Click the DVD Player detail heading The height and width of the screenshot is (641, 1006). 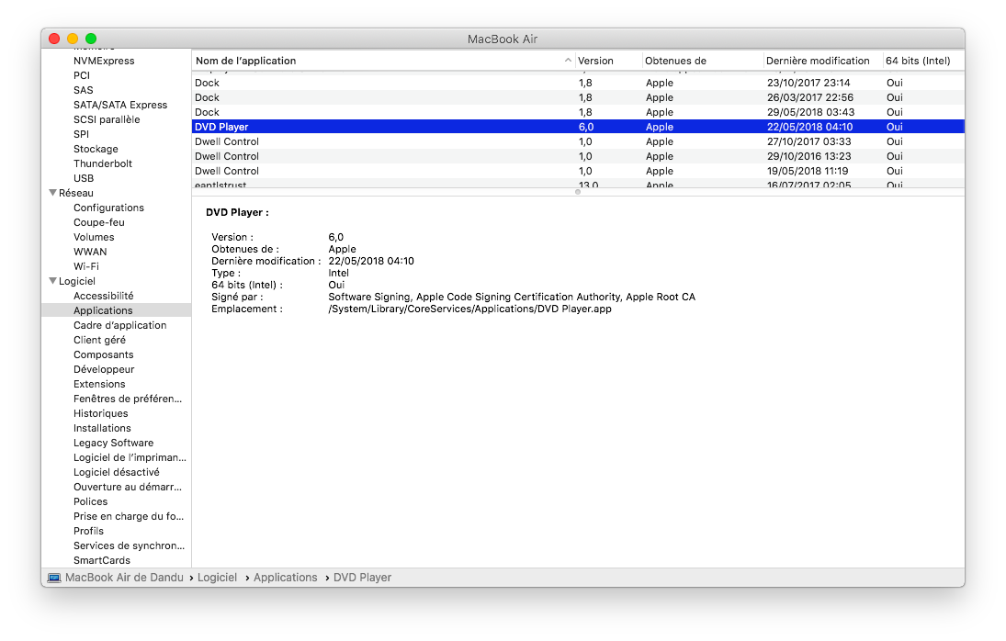237,213
